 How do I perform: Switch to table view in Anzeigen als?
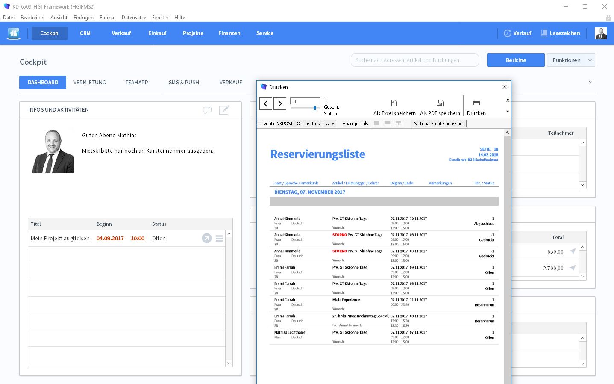pyautogui.click(x=398, y=124)
